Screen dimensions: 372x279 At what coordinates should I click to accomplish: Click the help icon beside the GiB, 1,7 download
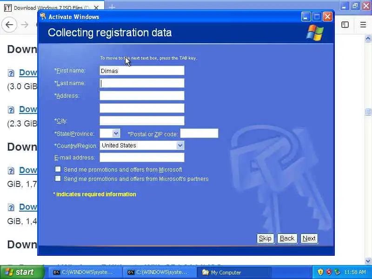(x=11, y=171)
